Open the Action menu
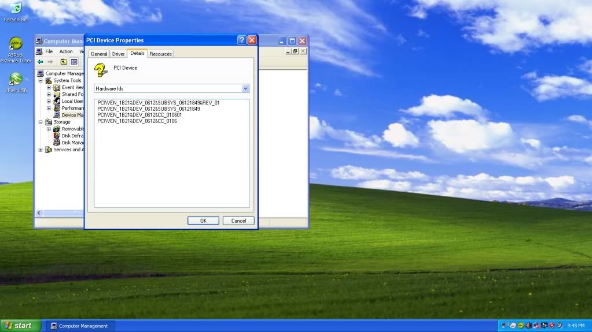The image size is (592, 332). point(66,51)
